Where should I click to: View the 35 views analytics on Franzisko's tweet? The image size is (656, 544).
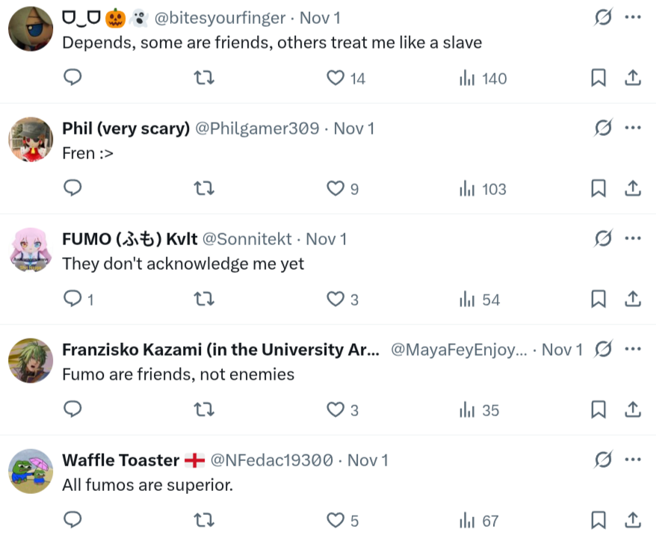click(x=479, y=410)
